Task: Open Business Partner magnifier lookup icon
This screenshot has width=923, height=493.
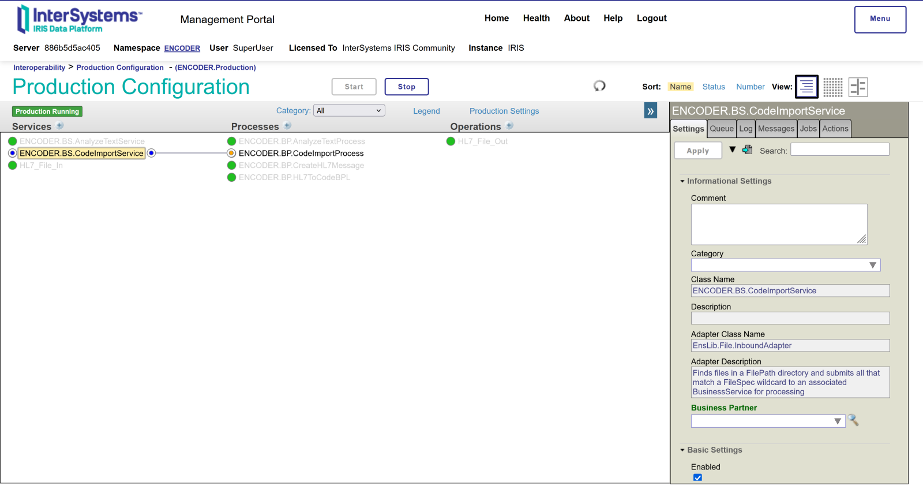Action: (853, 421)
